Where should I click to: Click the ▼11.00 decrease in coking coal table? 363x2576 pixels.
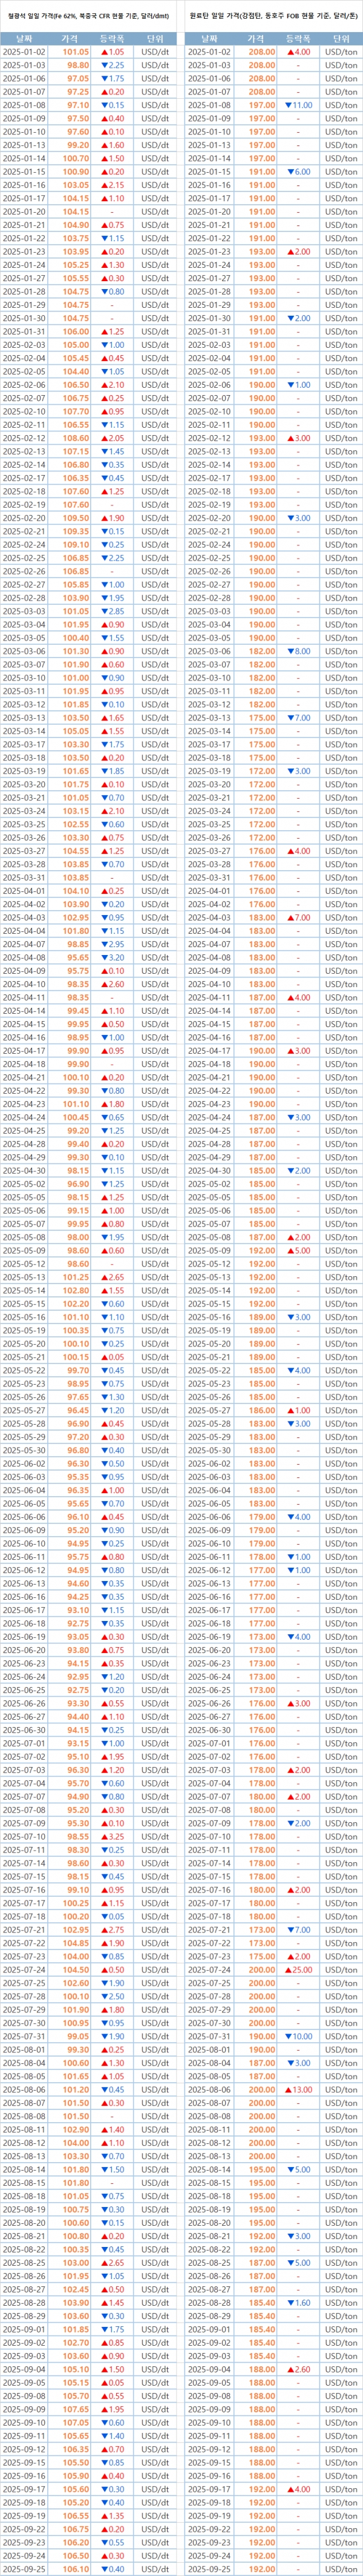[x=298, y=104]
